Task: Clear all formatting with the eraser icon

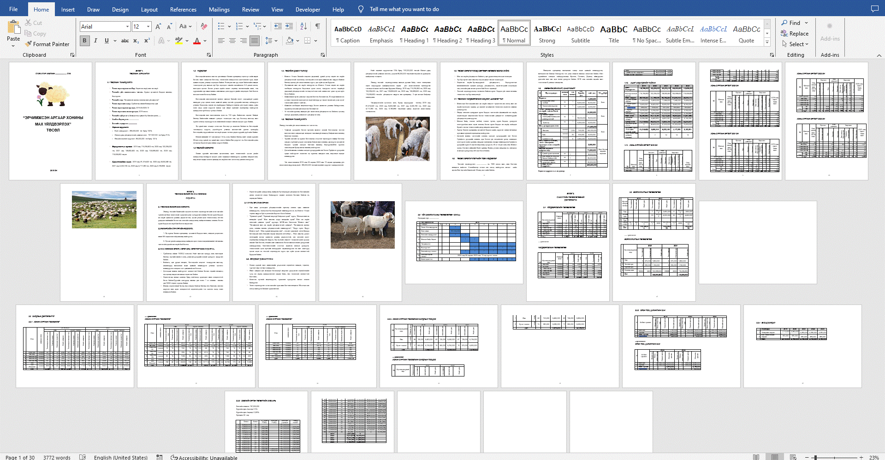Action: [204, 26]
